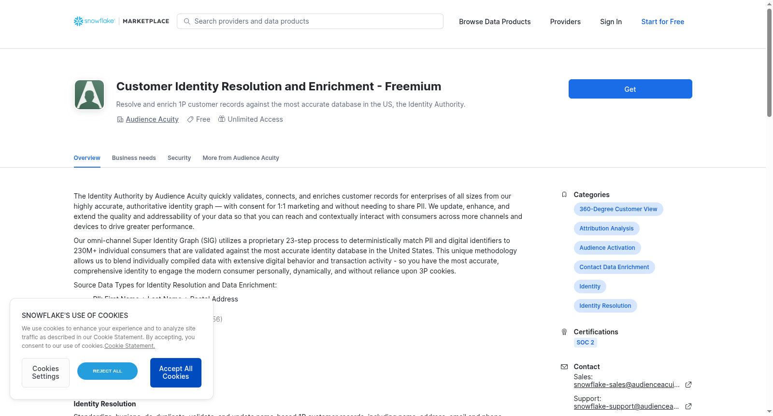Click the blue Get button
Viewport: 773px width, 416px height.
tap(630, 89)
